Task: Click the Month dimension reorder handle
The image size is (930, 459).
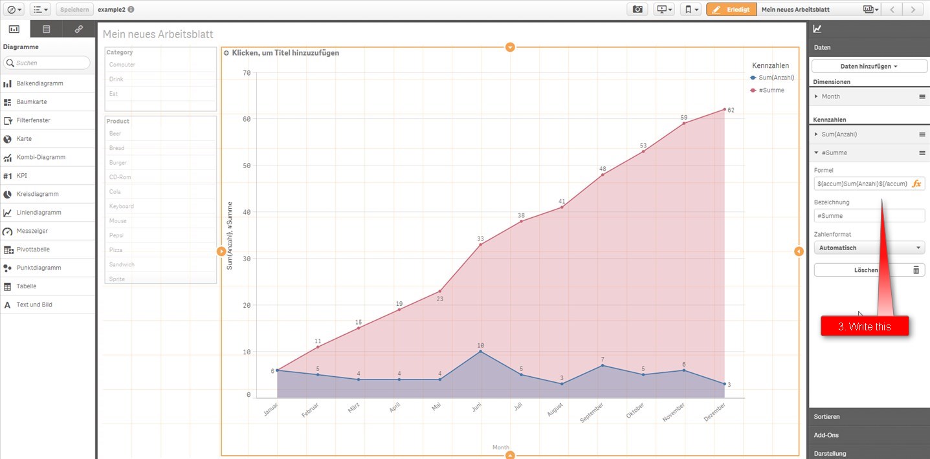Action: tap(922, 96)
